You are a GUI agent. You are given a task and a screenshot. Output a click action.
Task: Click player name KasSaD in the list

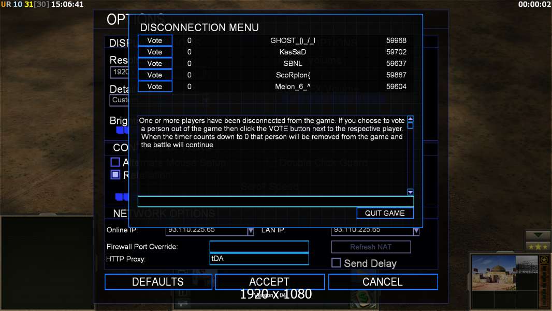click(293, 52)
